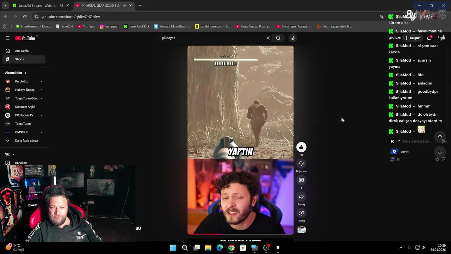Image resolution: width=451 pixels, height=254 pixels.
Task: Open Ana Sayfa in sidebar
Action: [24, 51]
